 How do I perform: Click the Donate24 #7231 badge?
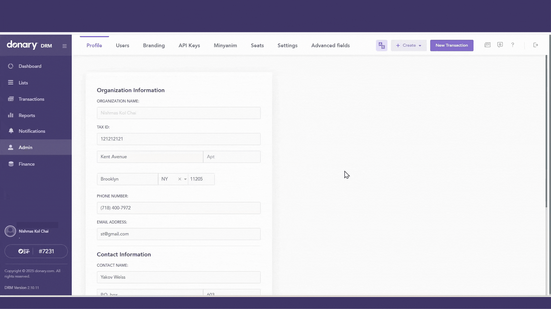tap(36, 251)
